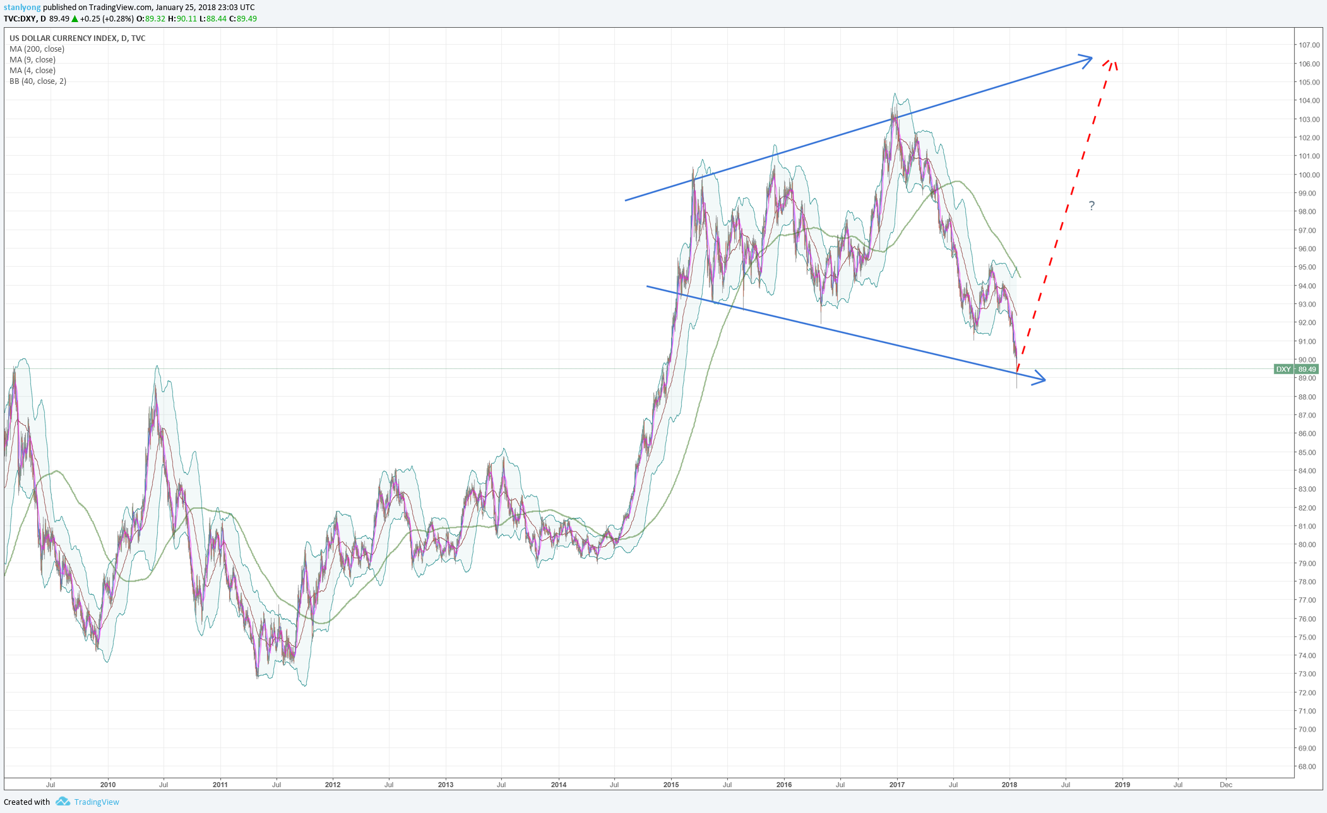Click the 88.00 price axis label
This screenshot has height=813, width=1327.
[x=1307, y=397]
